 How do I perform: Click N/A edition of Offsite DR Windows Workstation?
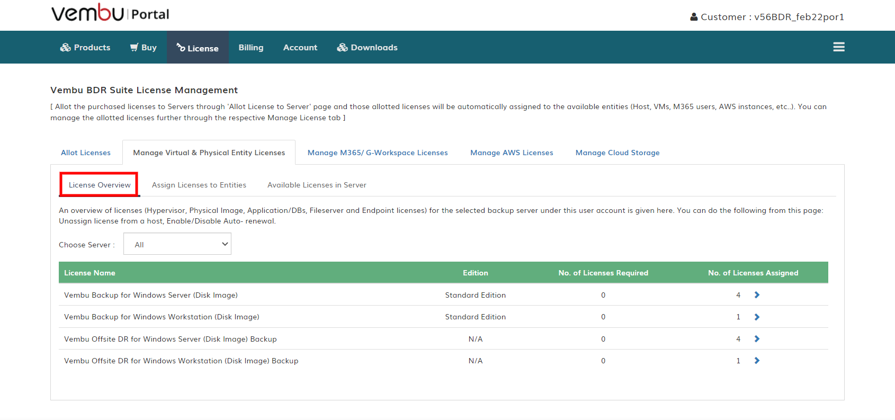[x=476, y=361]
